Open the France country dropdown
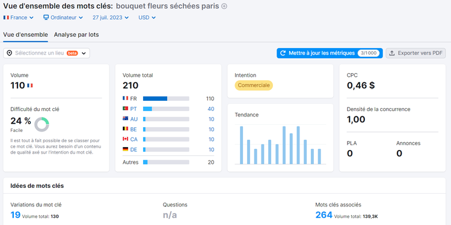451x225 pixels. click(19, 17)
